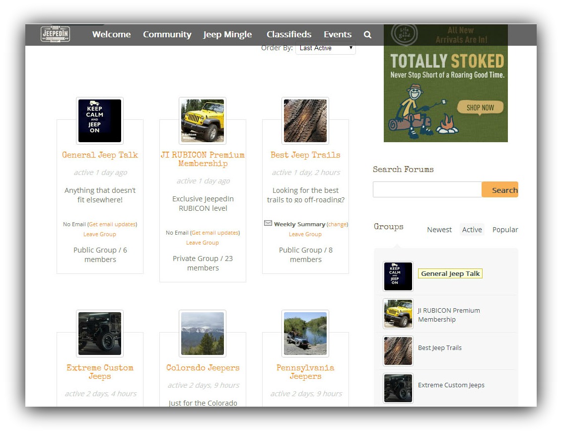Click the Totally Stoked advertisement banner headline
This screenshot has width=562, height=434.
[x=447, y=61]
